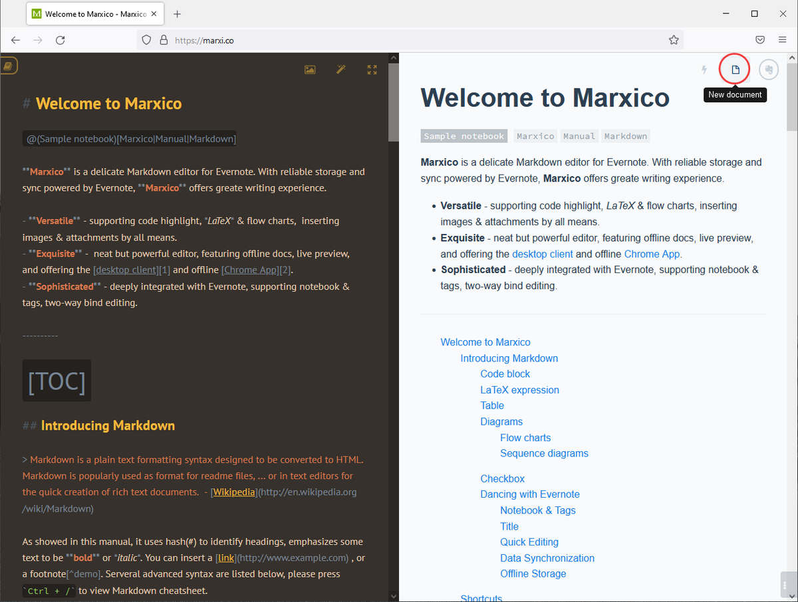Screen dimensions: 798x602
Task: Click the lightning bolt icon above the preview
Action: point(704,69)
